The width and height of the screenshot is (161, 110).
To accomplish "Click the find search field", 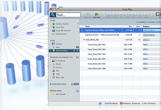I will pos(68,15).
